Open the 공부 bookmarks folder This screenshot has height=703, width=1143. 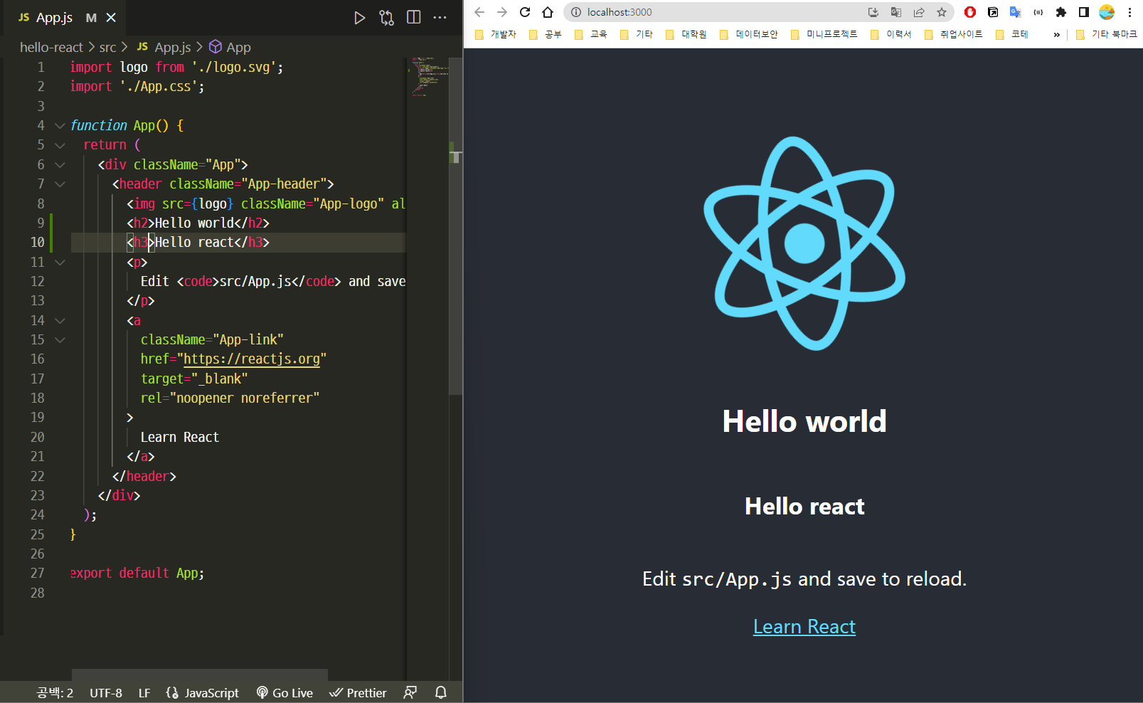[x=546, y=34]
